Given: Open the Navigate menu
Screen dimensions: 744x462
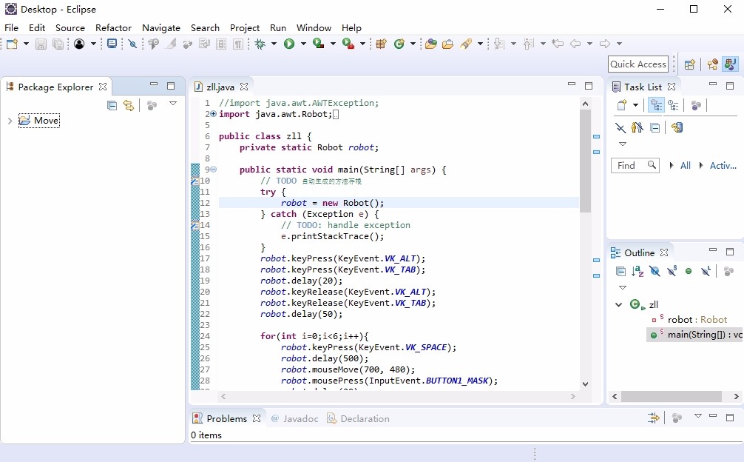Looking at the screenshot, I should tap(161, 27).
